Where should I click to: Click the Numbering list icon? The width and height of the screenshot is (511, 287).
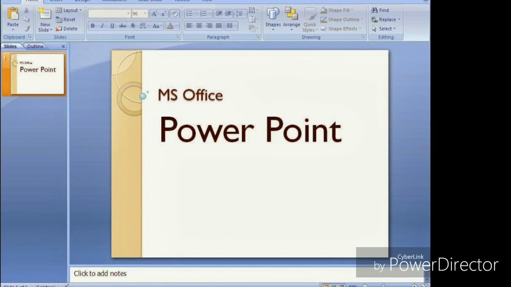point(204,14)
